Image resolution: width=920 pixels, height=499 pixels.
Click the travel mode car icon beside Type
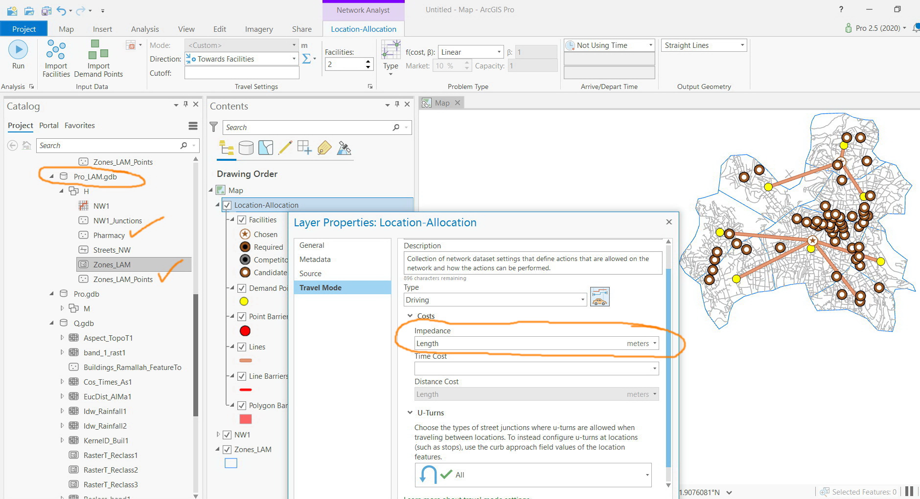click(600, 297)
